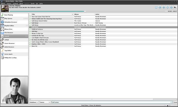
Task: Sort by the Title column header
Action: click(52, 14)
